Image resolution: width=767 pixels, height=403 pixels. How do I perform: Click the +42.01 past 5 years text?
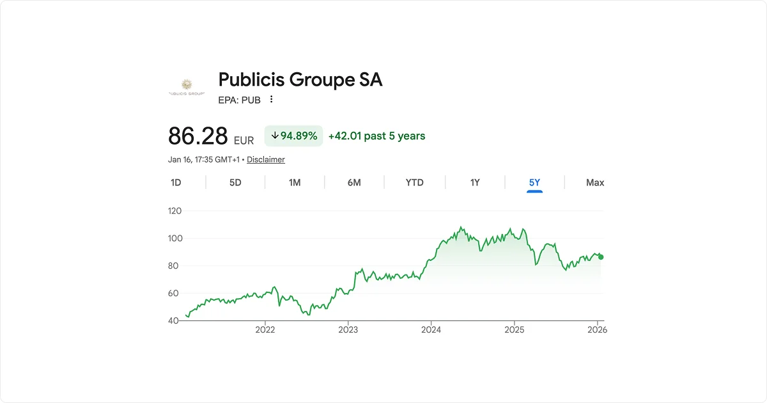click(x=377, y=136)
